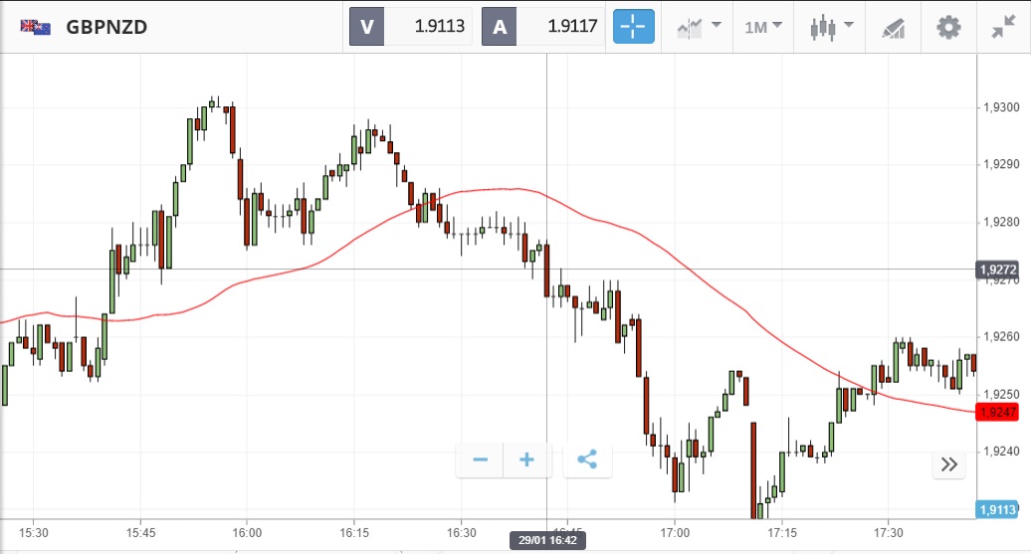The height and width of the screenshot is (554, 1031).
Task: Expand the 1M timeframe dropdown
Action: pos(763,27)
